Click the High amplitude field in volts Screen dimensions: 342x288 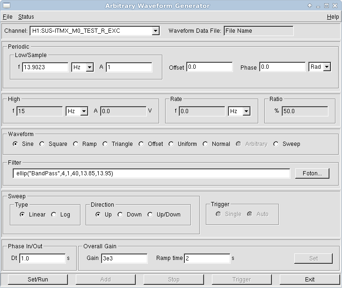coord(124,111)
